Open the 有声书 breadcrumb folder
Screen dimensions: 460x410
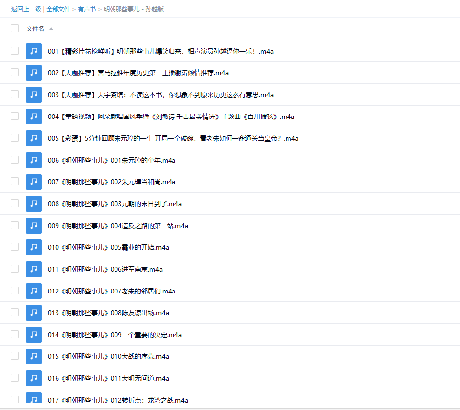coord(87,9)
